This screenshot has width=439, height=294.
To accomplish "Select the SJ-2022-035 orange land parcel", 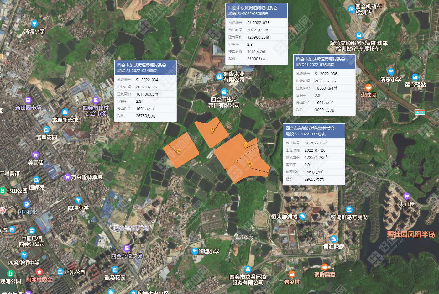I will [x=211, y=132].
